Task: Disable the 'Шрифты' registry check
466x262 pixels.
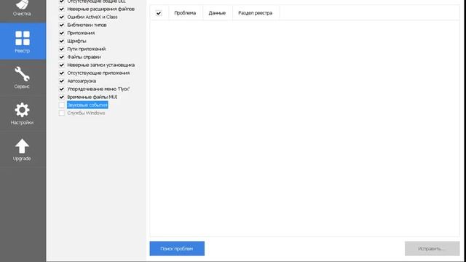Action: coord(61,41)
